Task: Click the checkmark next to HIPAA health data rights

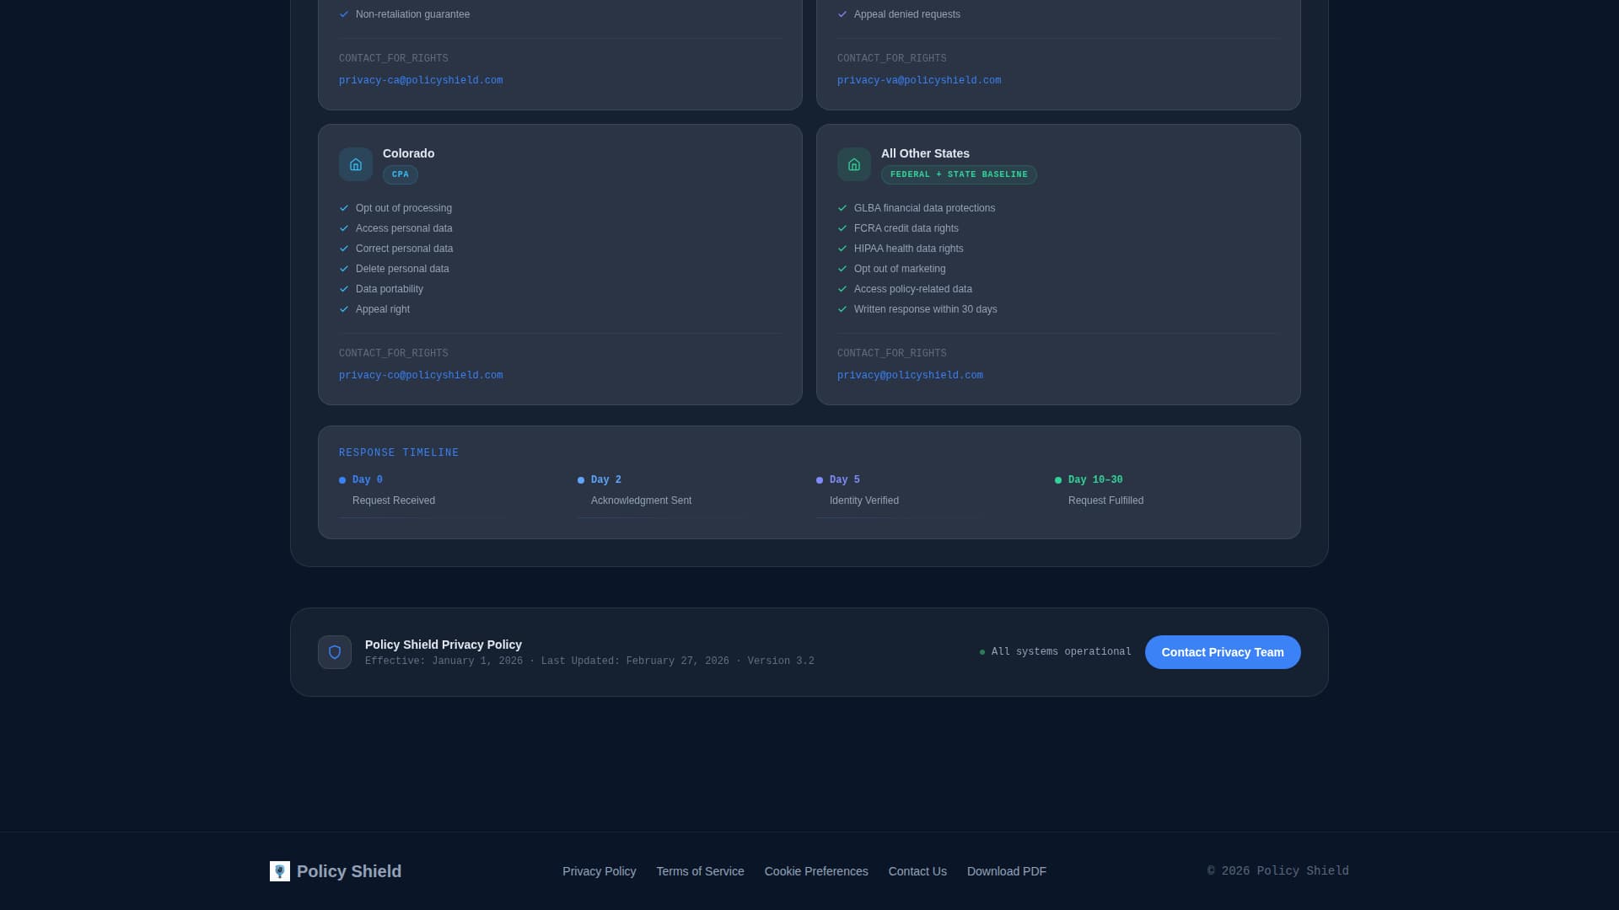Action: pos(842,249)
